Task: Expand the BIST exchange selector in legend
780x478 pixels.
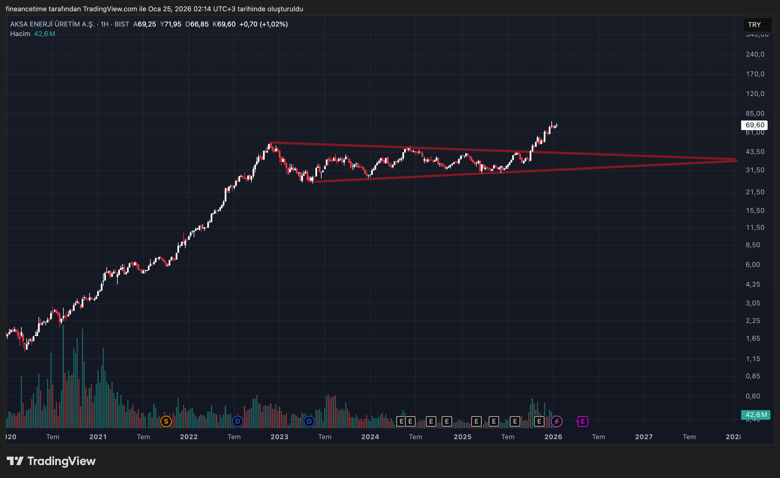Action: [121, 24]
